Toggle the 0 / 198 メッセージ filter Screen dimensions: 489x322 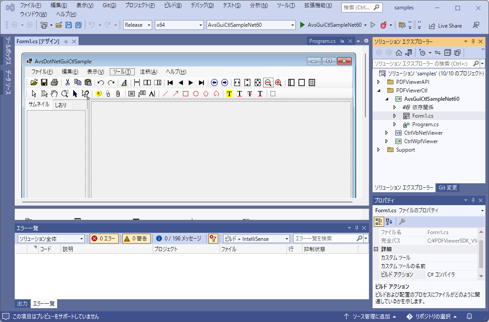coord(179,239)
